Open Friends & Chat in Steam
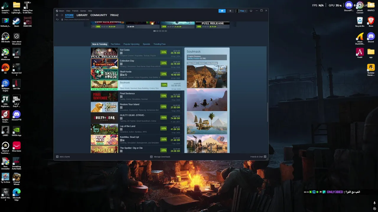 tap(258, 157)
